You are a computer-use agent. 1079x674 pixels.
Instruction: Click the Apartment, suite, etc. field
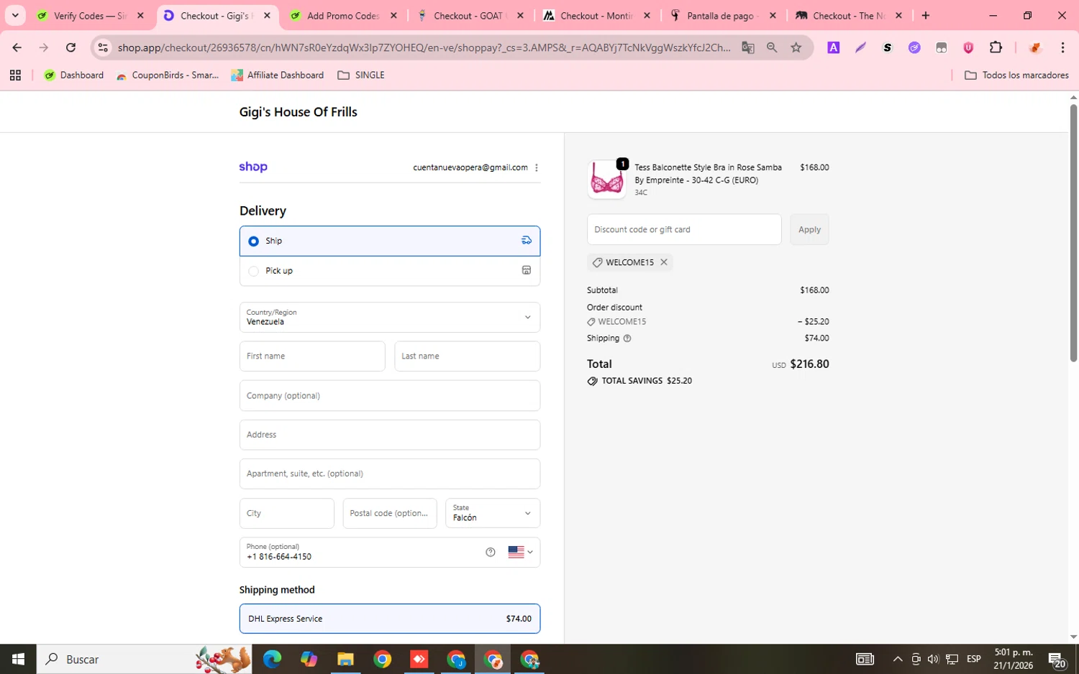click(x=389, y=474)
